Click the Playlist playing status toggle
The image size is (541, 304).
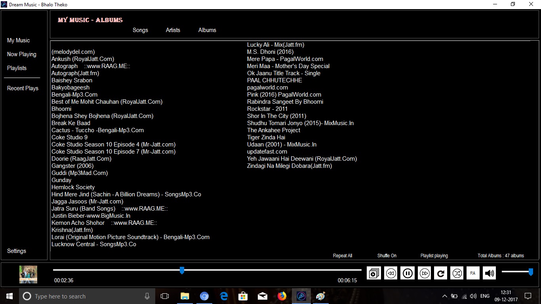[434, 255]
